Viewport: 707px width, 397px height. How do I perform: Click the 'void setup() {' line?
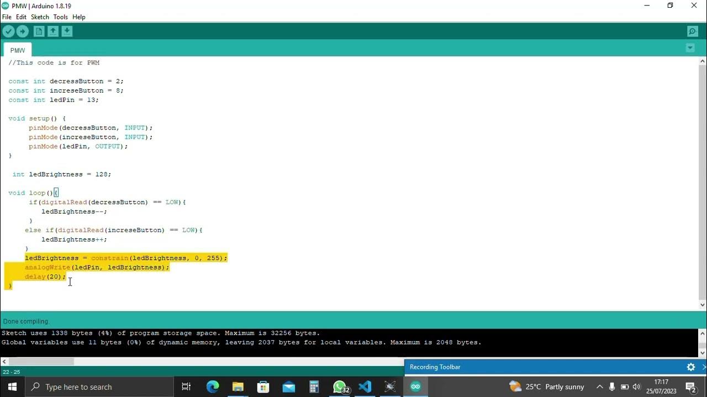click(37, 119)
